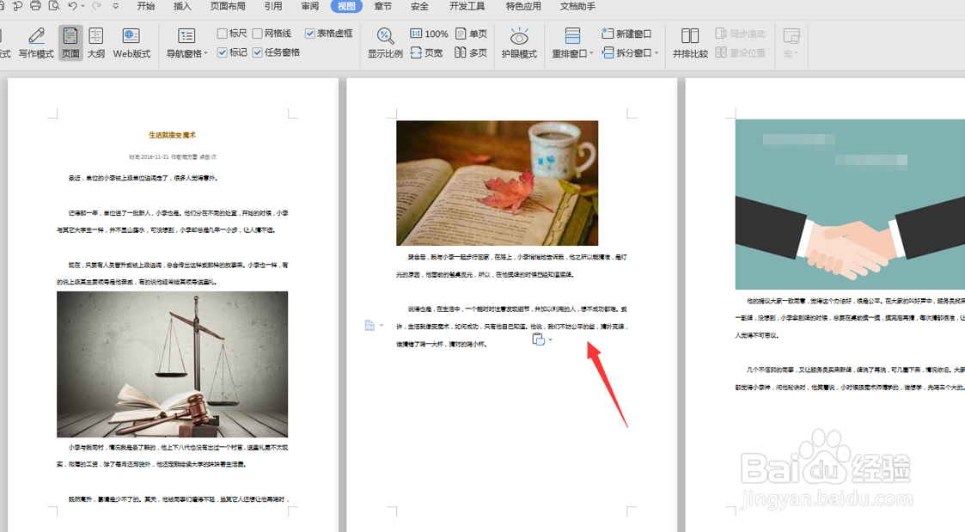Open the 文档助手 Document Assistant tab
The height and width of the screenshot is (532, 965).
point(577,6)
